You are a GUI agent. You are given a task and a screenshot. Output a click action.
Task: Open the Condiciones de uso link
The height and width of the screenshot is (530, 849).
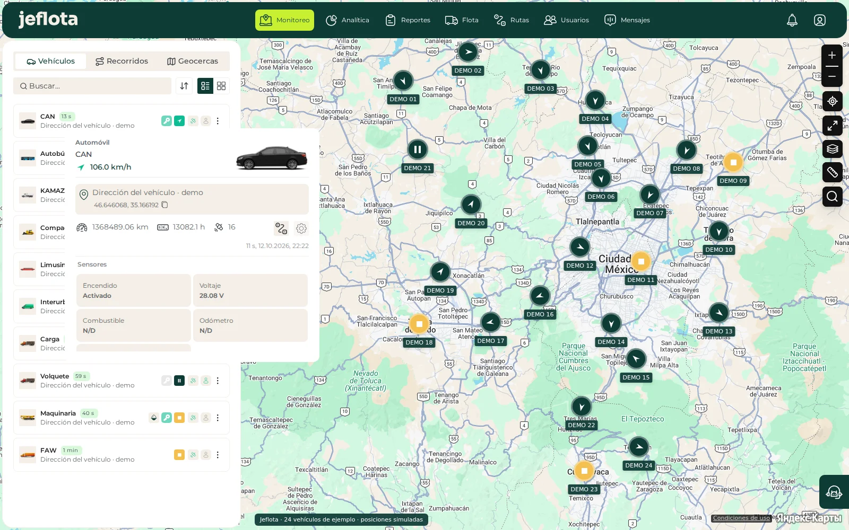[x=741, y=518]
